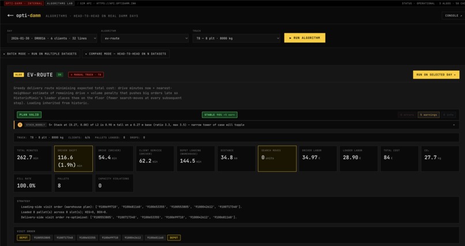Filter by 0 errors
Screen dimensions: 465x246
[x=407, y=114]
